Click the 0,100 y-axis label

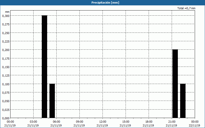pyautogui.click(x=6, y=84)
